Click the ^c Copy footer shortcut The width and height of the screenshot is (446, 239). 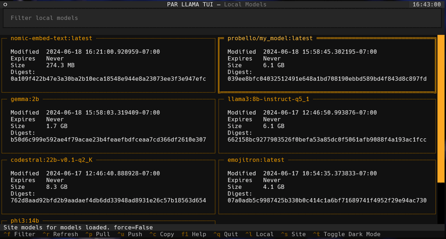(x=162, y=234)
